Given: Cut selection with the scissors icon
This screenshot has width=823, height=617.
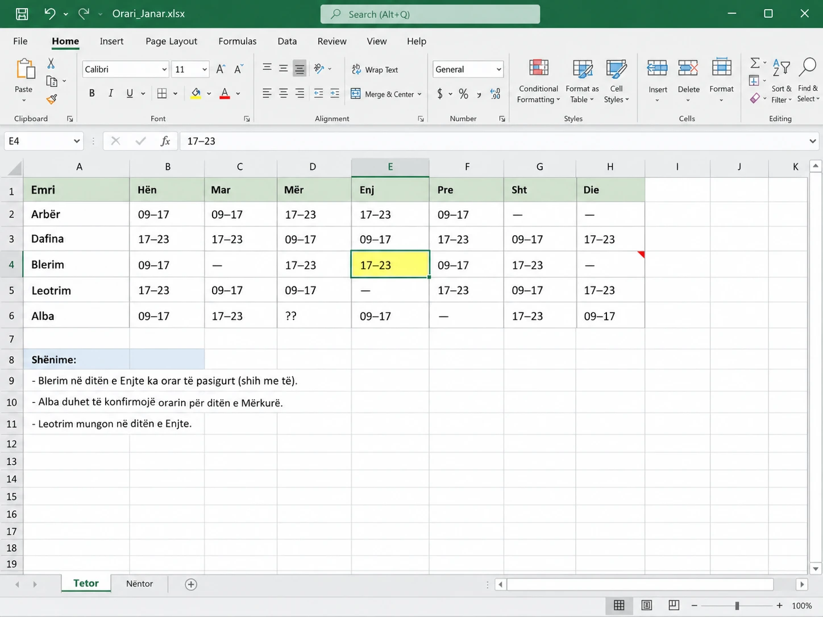Looking at the screenshot, I should [x=51, y=63].
